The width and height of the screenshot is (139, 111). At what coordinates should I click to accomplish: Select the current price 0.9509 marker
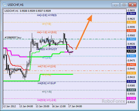pos(131,51)
